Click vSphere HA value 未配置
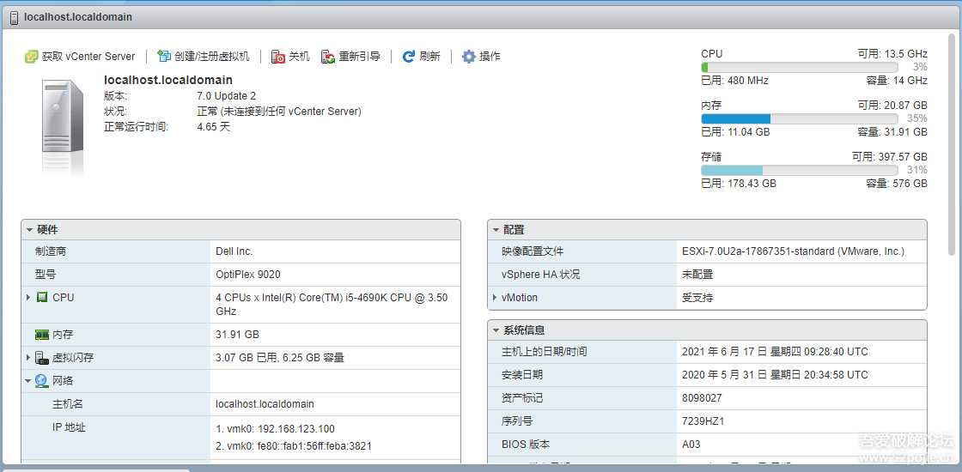The image size is (962, 472). coord(697,275)
